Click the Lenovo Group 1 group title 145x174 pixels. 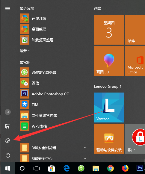(x=108, y=87)
